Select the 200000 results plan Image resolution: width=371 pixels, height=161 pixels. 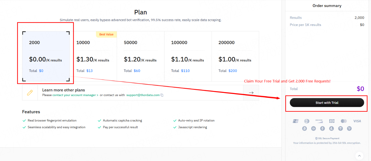(235, 56)
